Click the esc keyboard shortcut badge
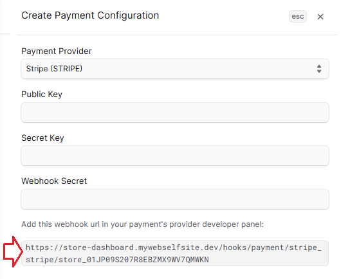This screenshot has height=279, width=341. click(298, 17)
